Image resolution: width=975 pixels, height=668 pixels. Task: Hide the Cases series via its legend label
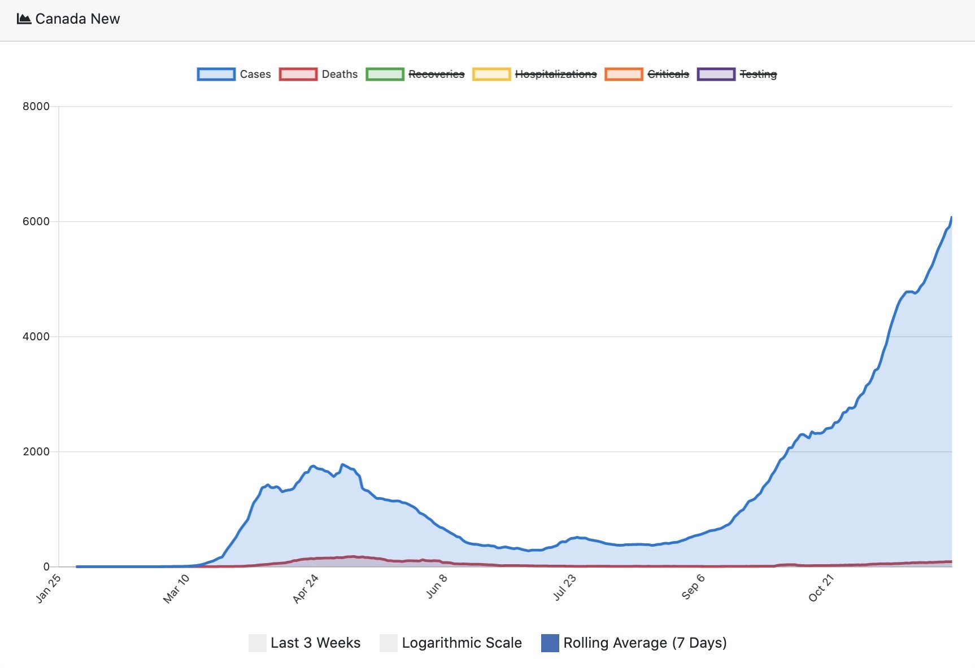point(255,74)
